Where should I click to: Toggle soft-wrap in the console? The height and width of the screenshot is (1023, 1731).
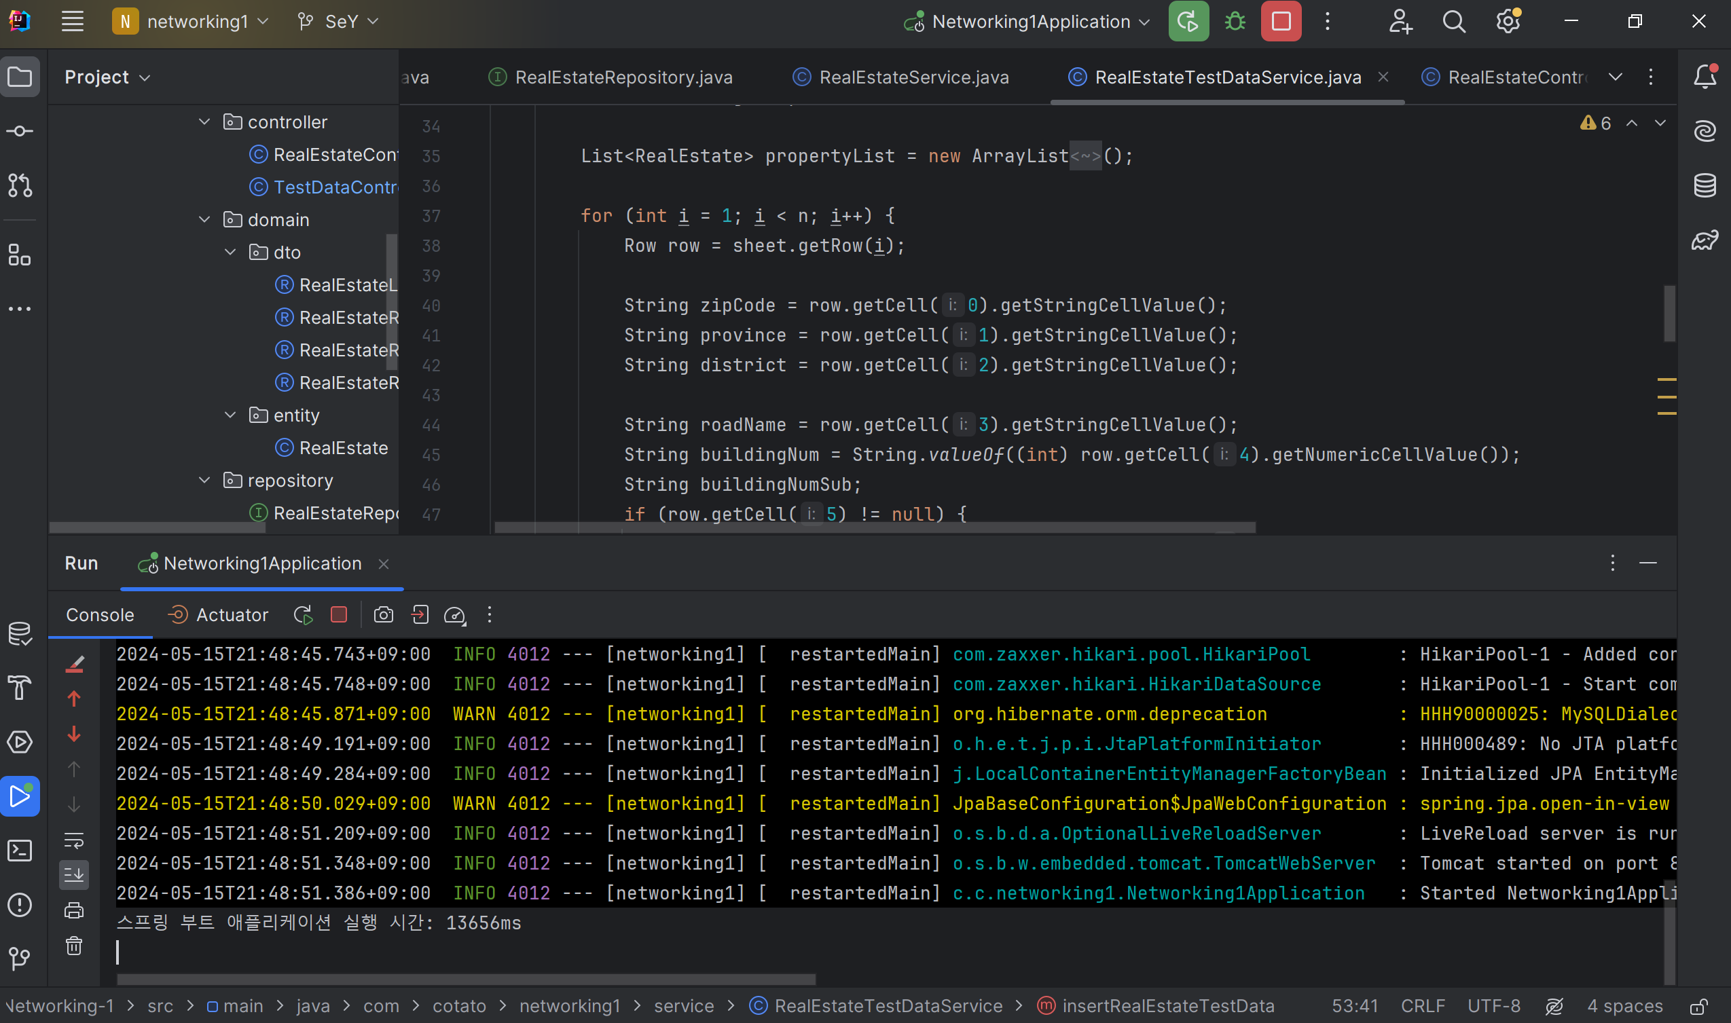(74, 840)
